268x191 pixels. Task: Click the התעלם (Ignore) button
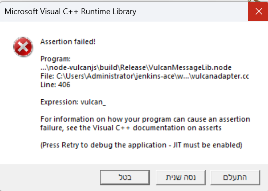point(235,177)
